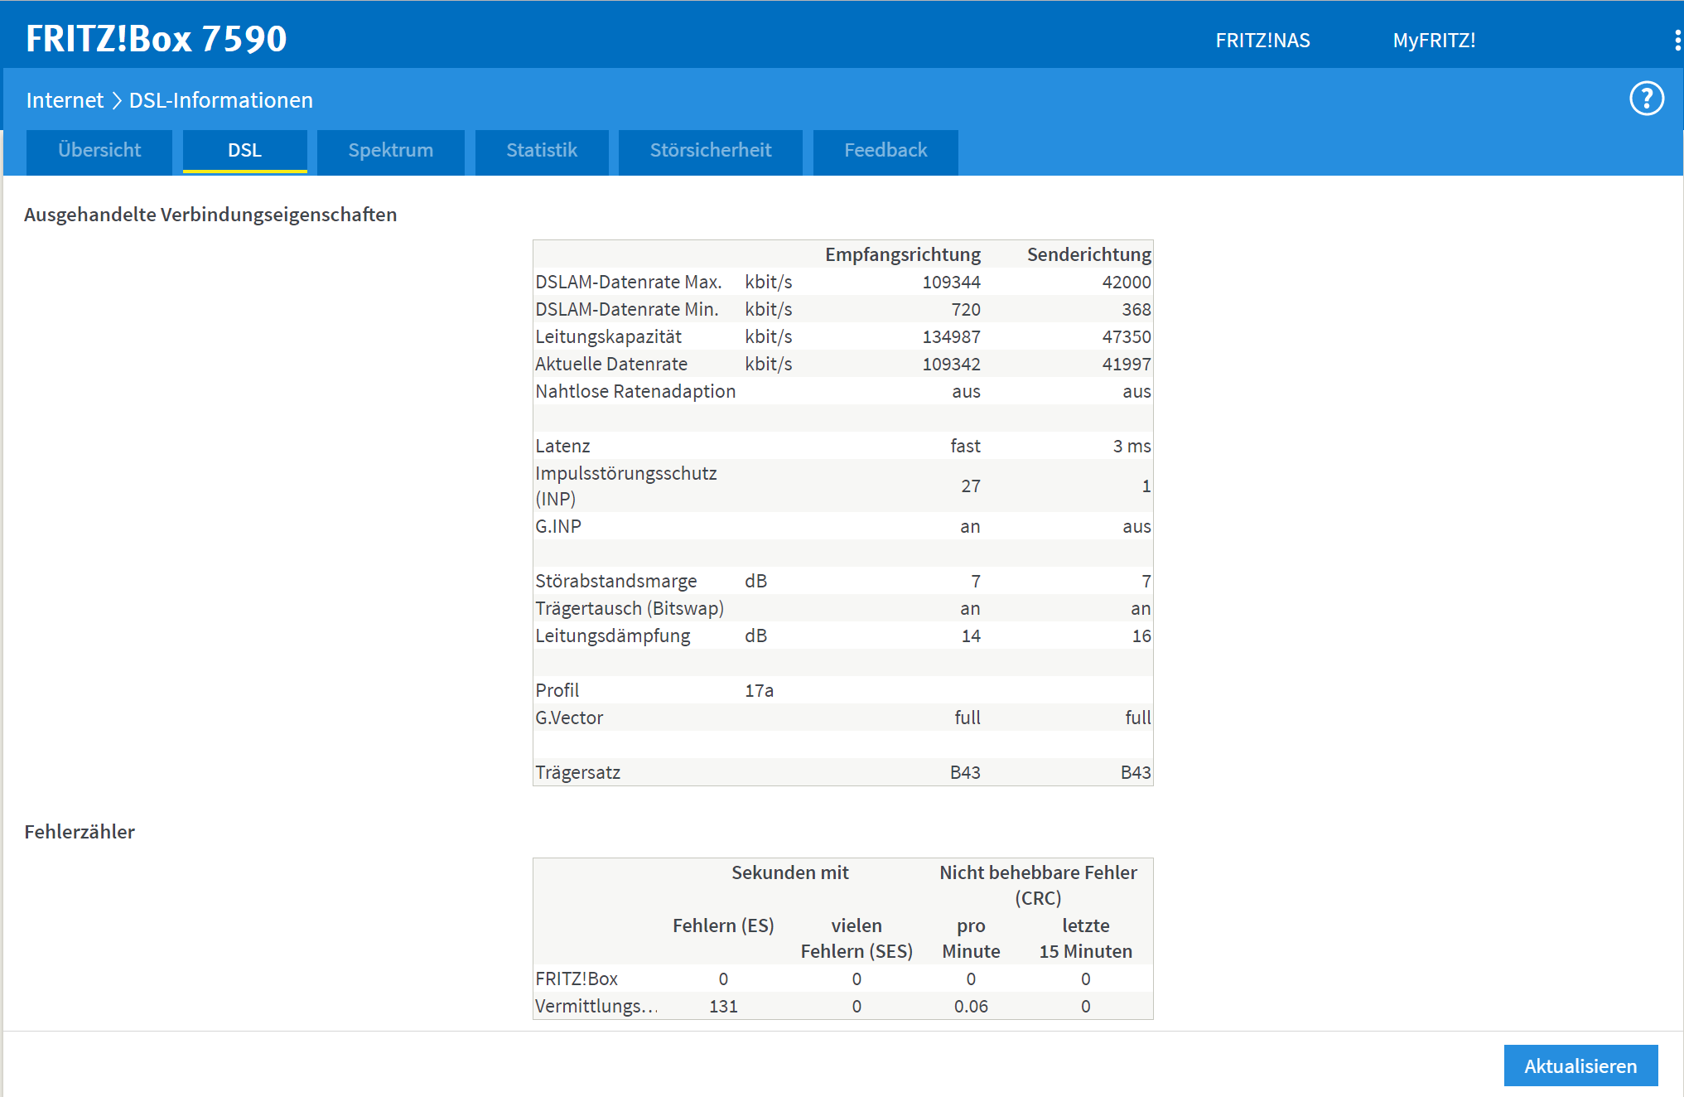
Task: Click the Profil 17a value
Action: point(759,690)
